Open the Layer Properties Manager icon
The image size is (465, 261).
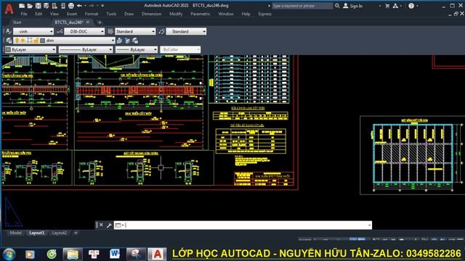(9, 41)
